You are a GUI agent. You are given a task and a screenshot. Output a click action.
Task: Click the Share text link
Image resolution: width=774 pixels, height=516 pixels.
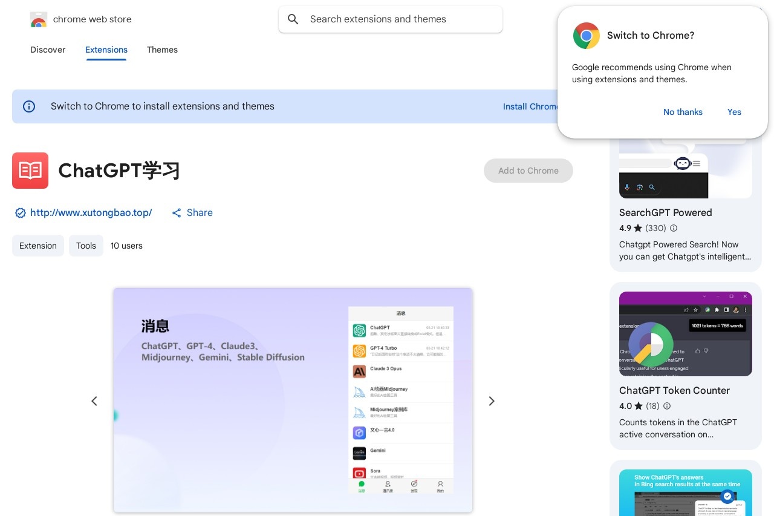point(200,213)
